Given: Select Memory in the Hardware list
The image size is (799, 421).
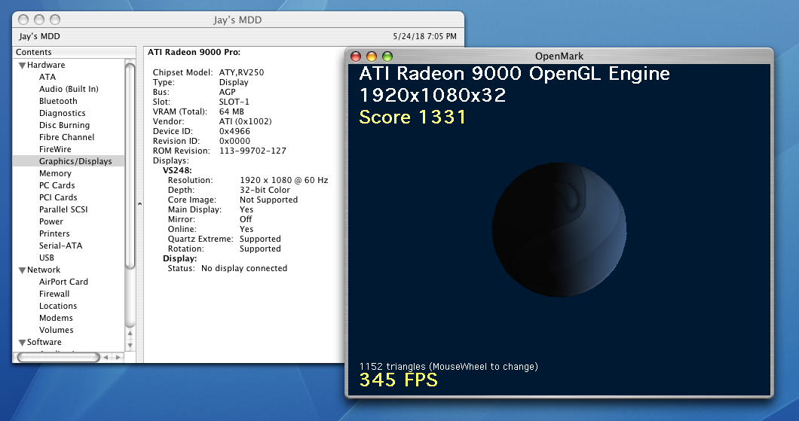Looking at the screenshot, I should 55,174.
